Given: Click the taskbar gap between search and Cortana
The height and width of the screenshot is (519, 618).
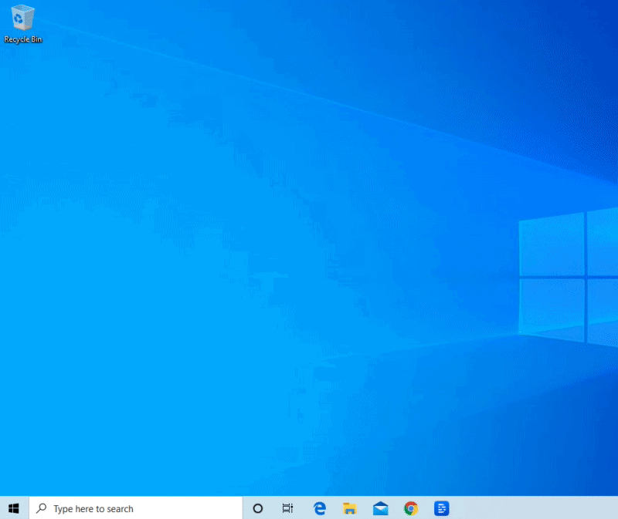Looking at the screenshot, I should click(x=246, y=508).
